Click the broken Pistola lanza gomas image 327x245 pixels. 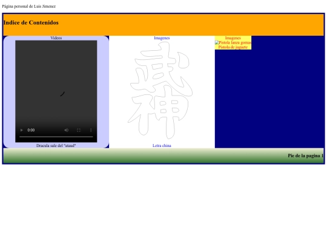coord(233,42)
